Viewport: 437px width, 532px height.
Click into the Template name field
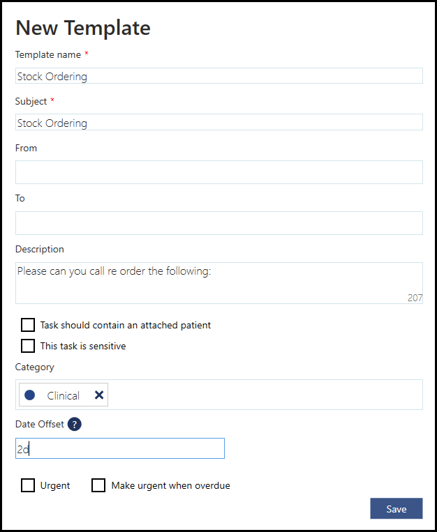tap(218, 76)
